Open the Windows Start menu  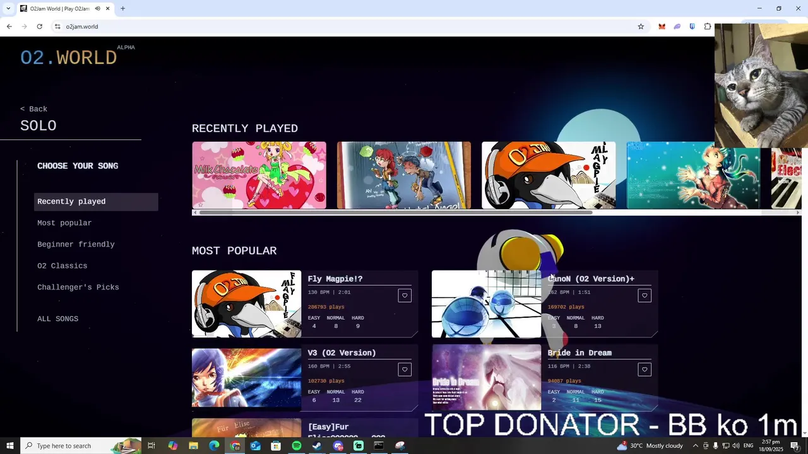coord(10,446)
